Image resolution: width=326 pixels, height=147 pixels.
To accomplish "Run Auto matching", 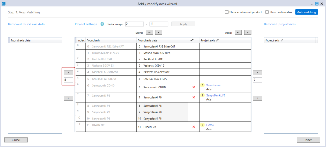I will click(x=306, y=12).
